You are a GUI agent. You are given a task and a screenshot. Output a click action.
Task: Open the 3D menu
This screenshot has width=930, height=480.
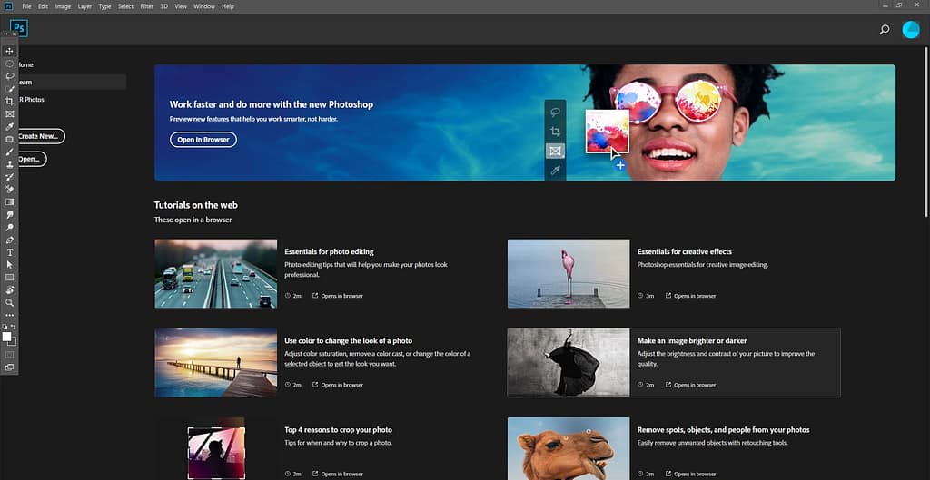tap(164, 6)
